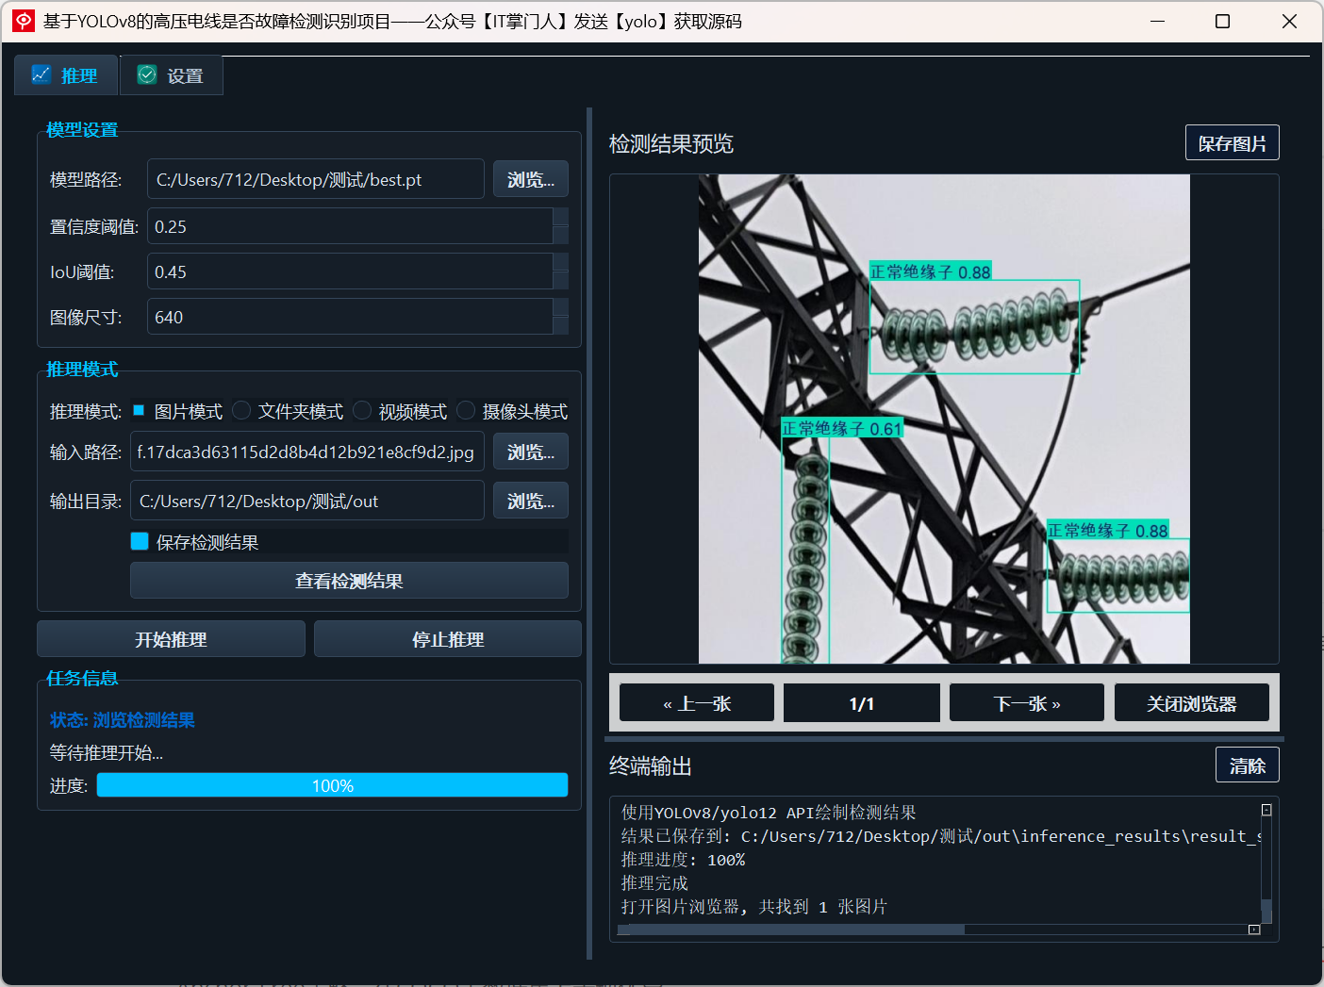Choose the 视频模式 radio button

tap(362, 410)
